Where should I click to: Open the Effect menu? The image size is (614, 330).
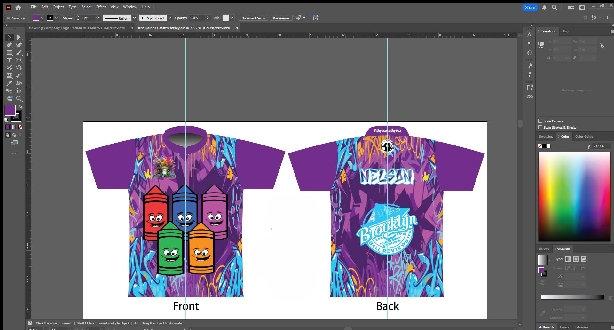101,7
